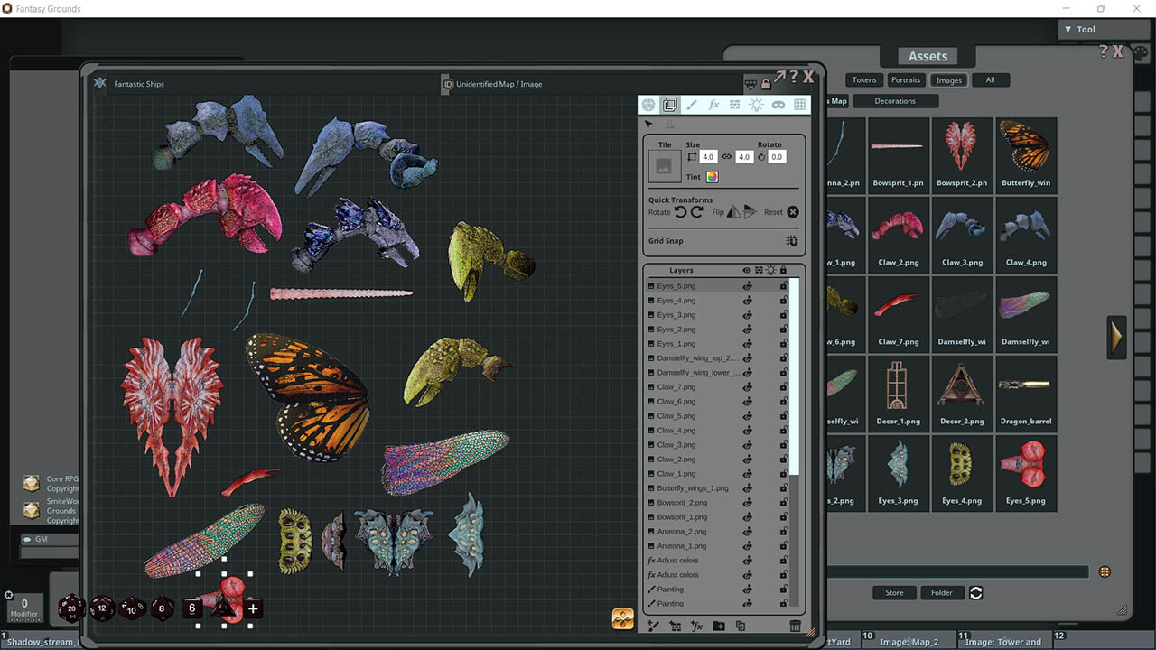Delete layer using trash can icon
Screen dimensions: 1156x650
pos(795,626)
